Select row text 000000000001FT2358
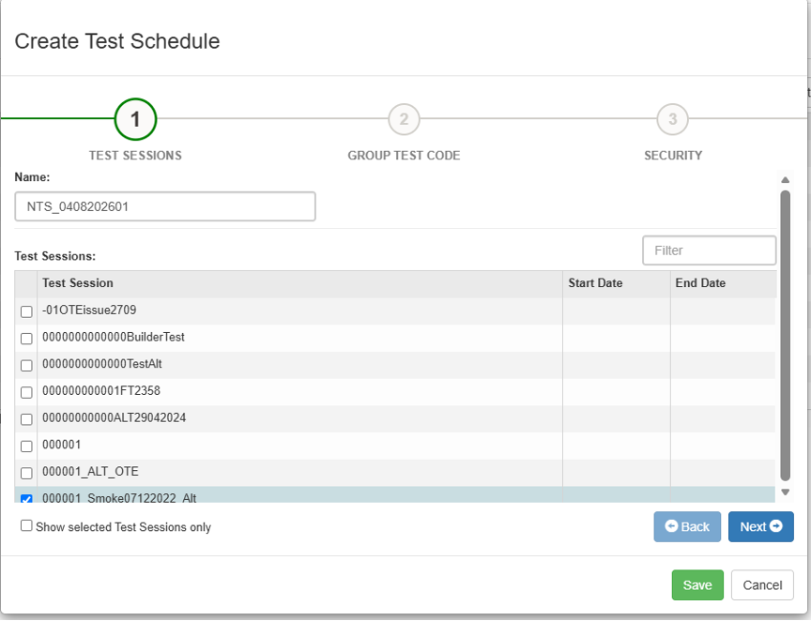Viewport: 811px width, 621px height. click(x=101, y=391)
